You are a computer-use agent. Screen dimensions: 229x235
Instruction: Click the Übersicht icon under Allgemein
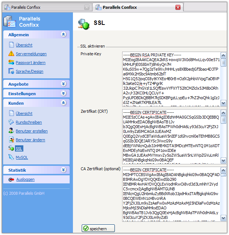point(11,45)
